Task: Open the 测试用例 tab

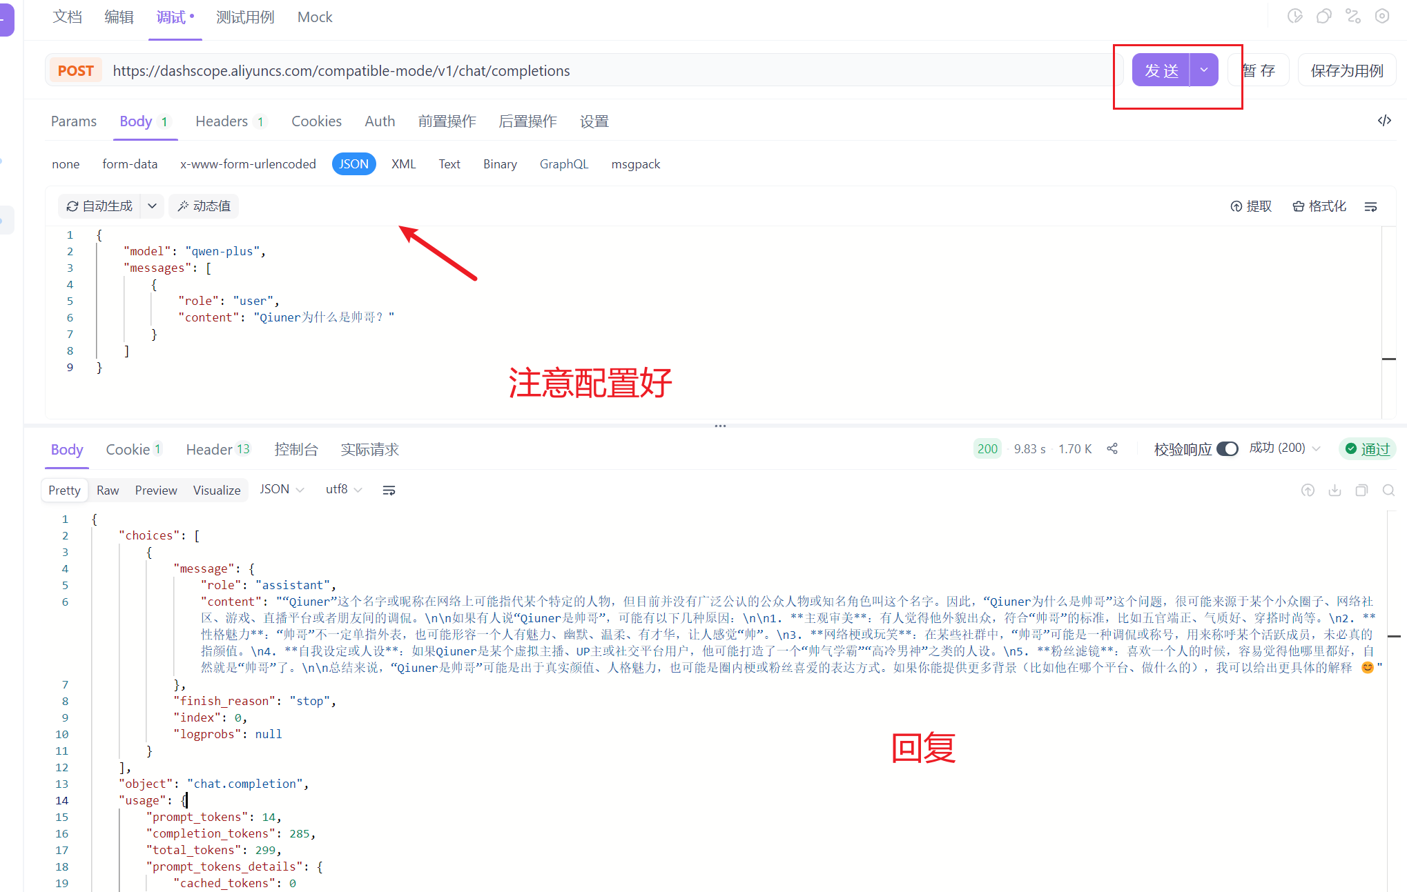Action: coord(245,17)
